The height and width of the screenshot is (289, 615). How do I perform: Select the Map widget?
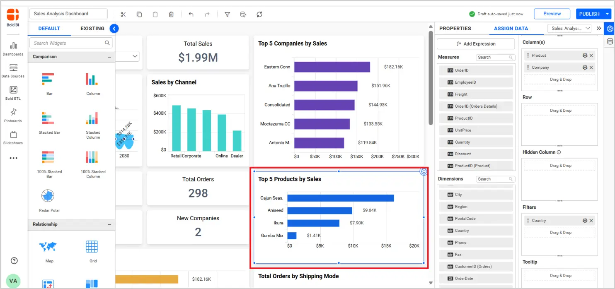[x=49, y=252]
